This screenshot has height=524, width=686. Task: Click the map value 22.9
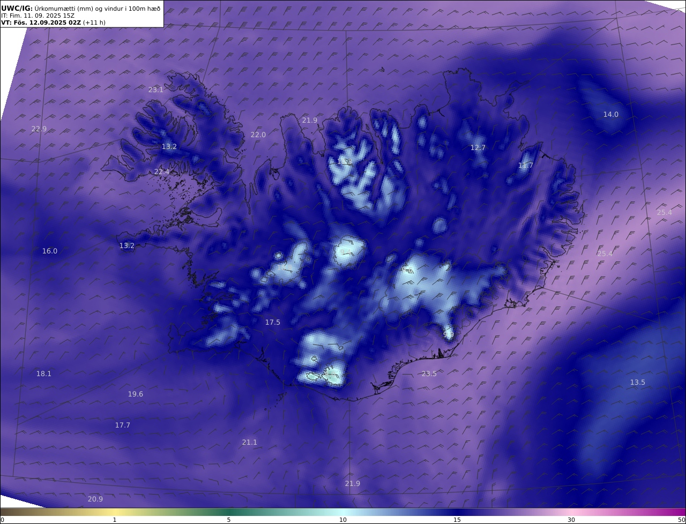click(x=39, y=129)
